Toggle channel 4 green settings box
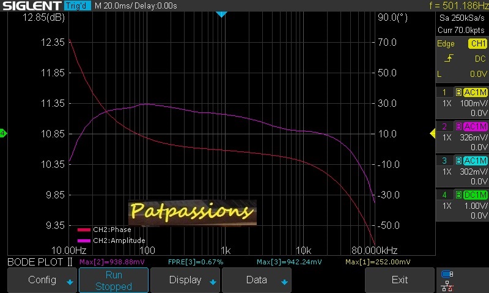This screenshot has height=293, width=489. coord(461,204)
